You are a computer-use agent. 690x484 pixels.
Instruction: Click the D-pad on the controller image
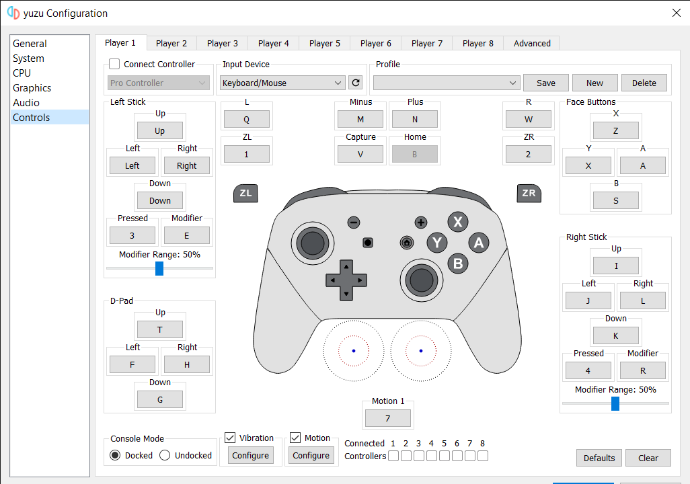click(346, 280)
